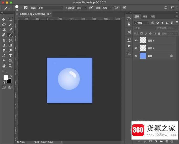Open the Layers panel menu

pos(176,17)
